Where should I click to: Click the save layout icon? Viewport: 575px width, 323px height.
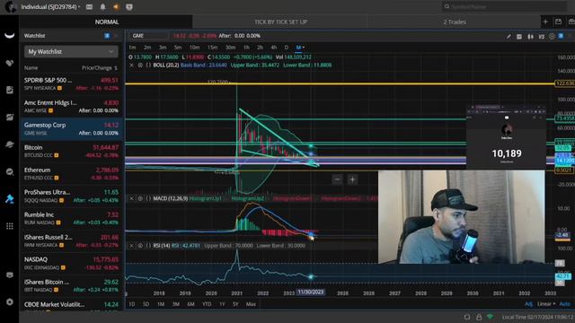coord(558,22)
